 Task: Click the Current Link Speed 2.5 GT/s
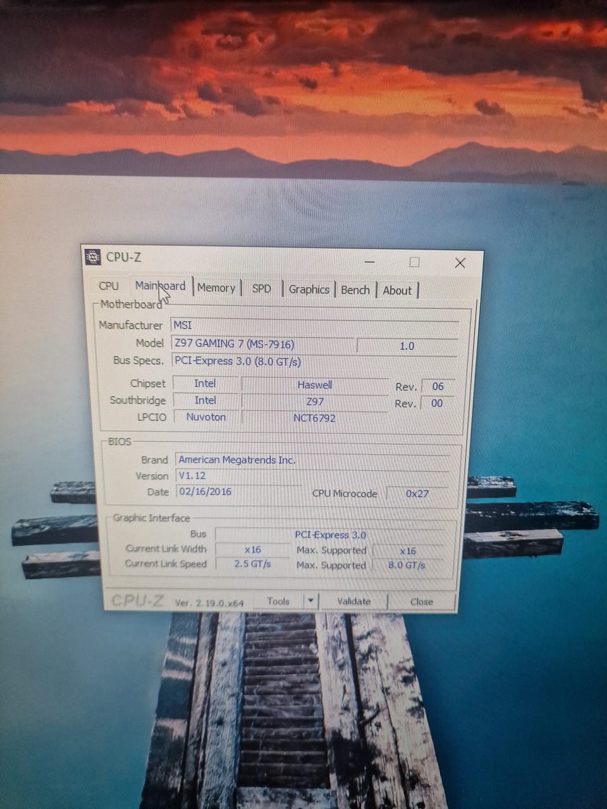point(252,564)
